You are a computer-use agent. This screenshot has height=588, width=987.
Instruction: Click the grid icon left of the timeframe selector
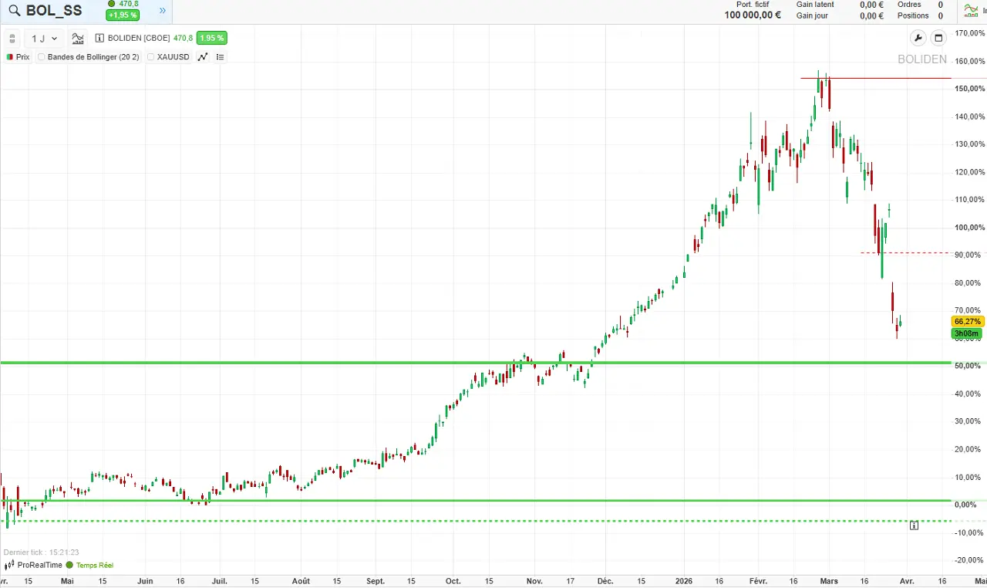point(12,38)
